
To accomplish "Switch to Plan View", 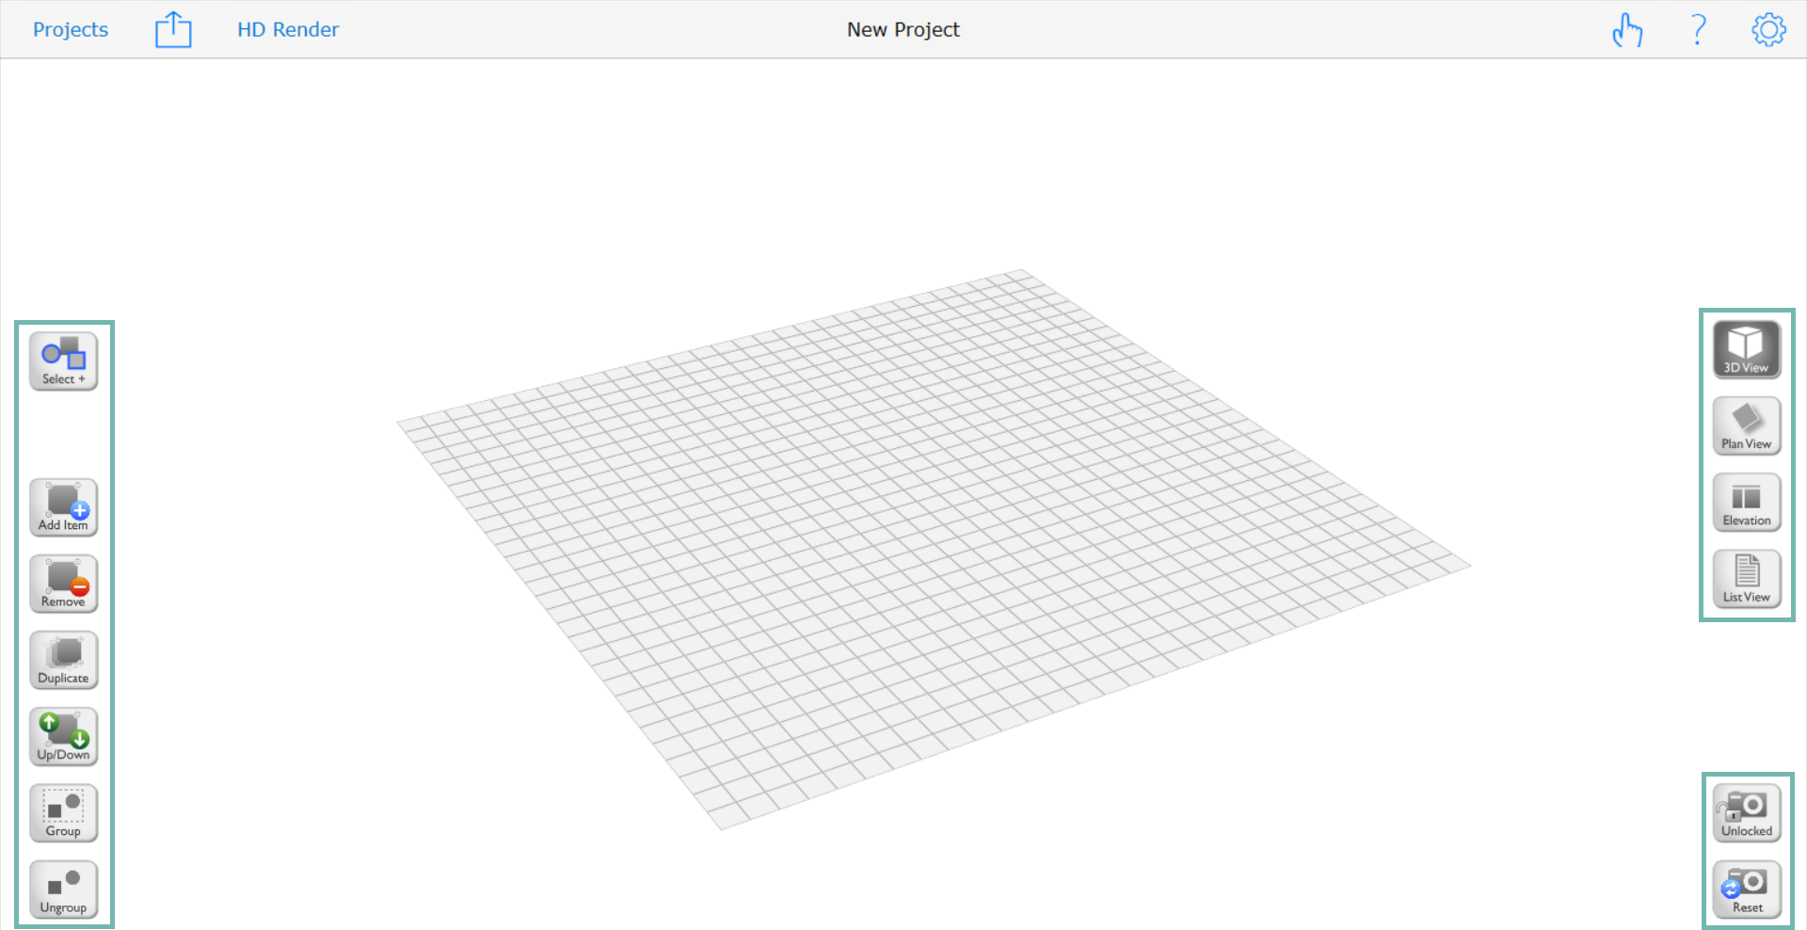I will [x=1747, y=426].
